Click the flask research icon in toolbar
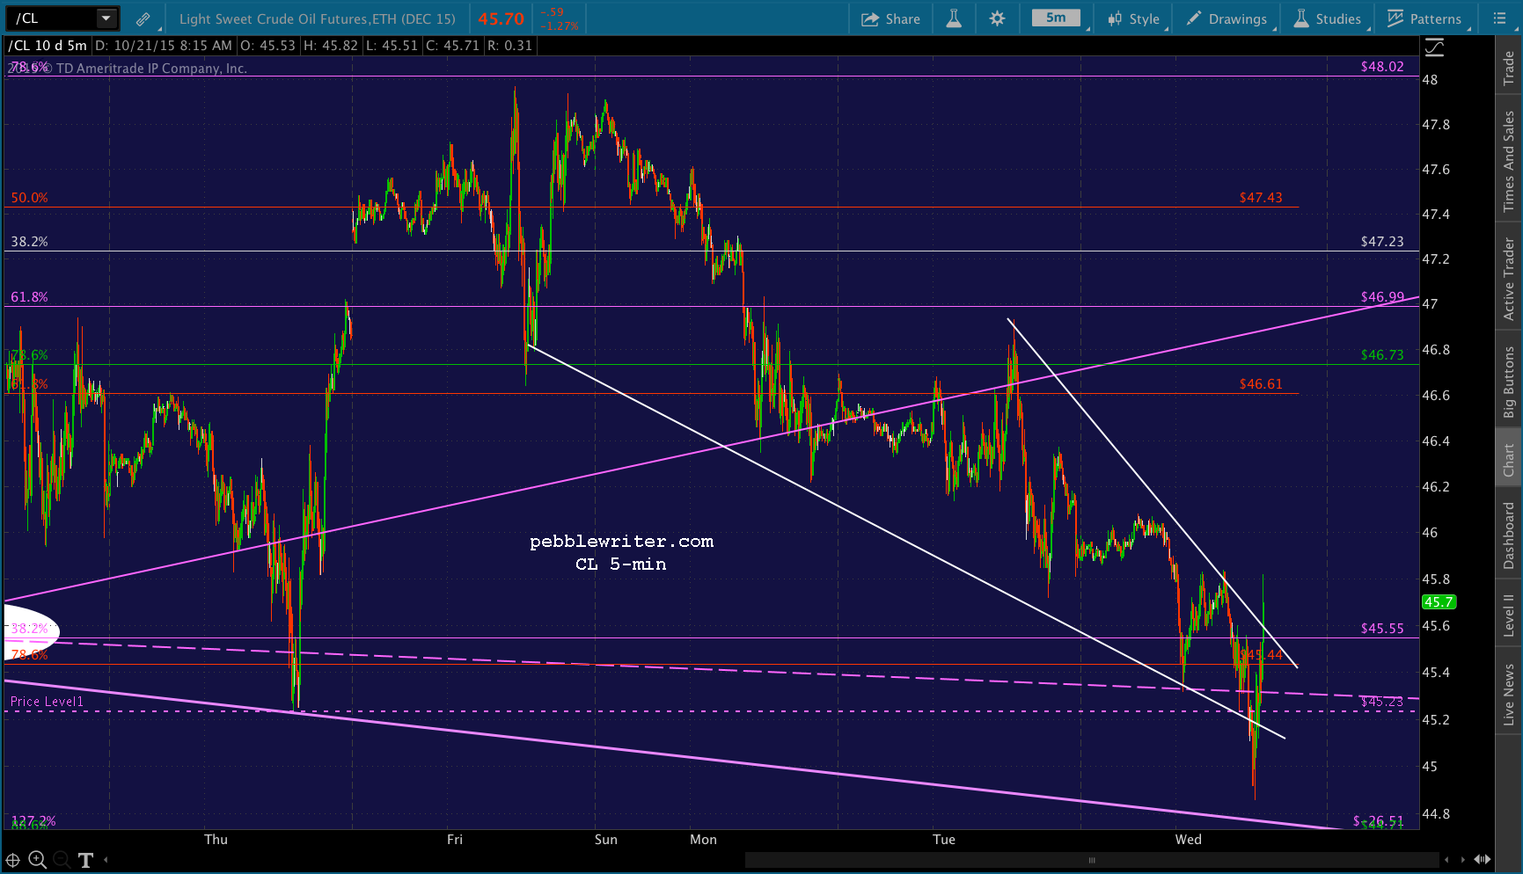This screenshot has width=1523, height=874. (954, 18)
